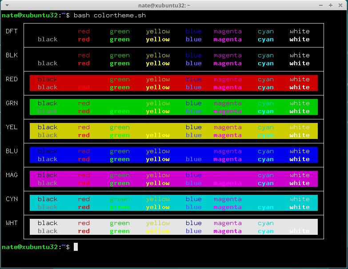Click the BLK row label

tap(12, 55)
